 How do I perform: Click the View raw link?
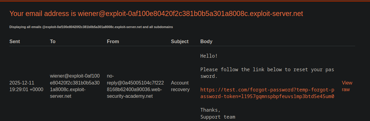(x=347, y=86)
